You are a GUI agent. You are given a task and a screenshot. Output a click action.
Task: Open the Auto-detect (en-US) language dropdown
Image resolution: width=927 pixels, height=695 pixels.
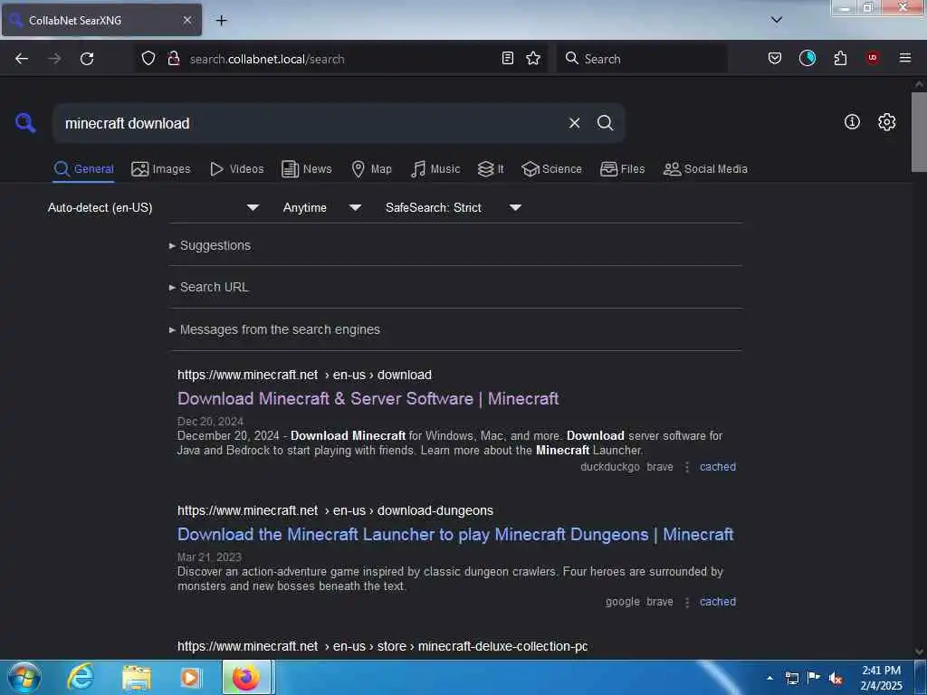153,207
